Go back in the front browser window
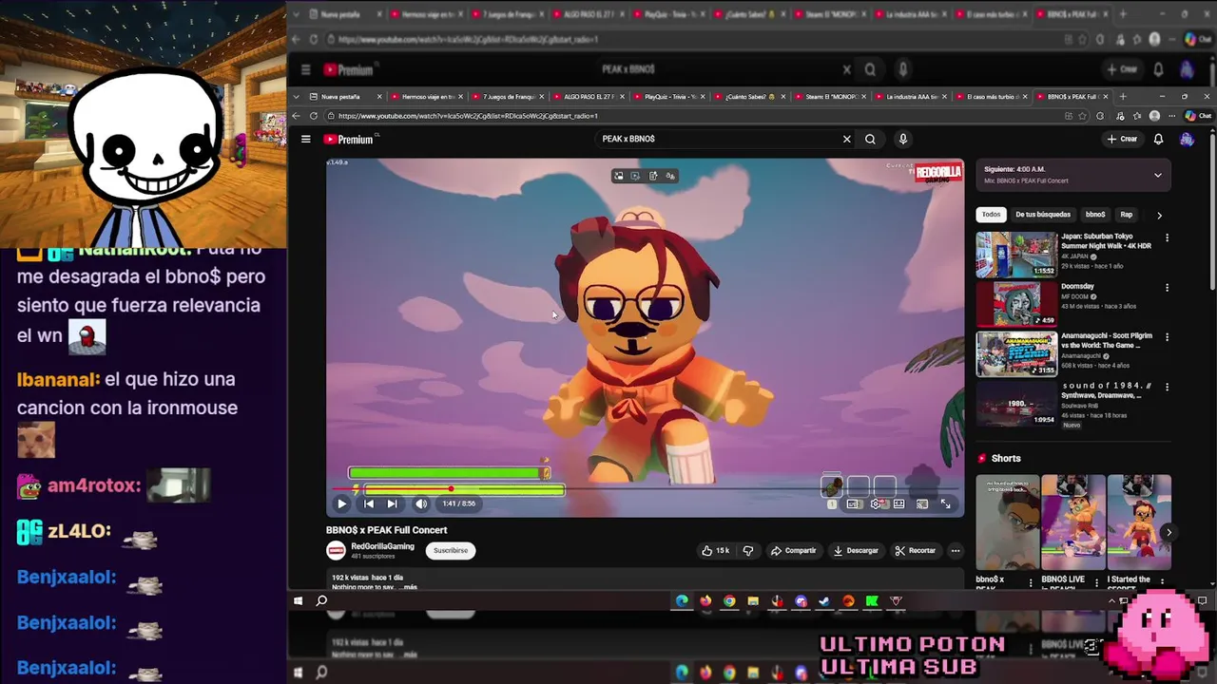This screenshot has width=1217, height=684. point(297,116)
